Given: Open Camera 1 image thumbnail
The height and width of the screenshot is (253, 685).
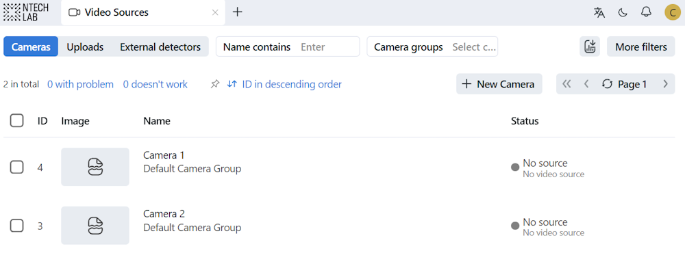Looking at the screenshot, I should pos(95,167).
